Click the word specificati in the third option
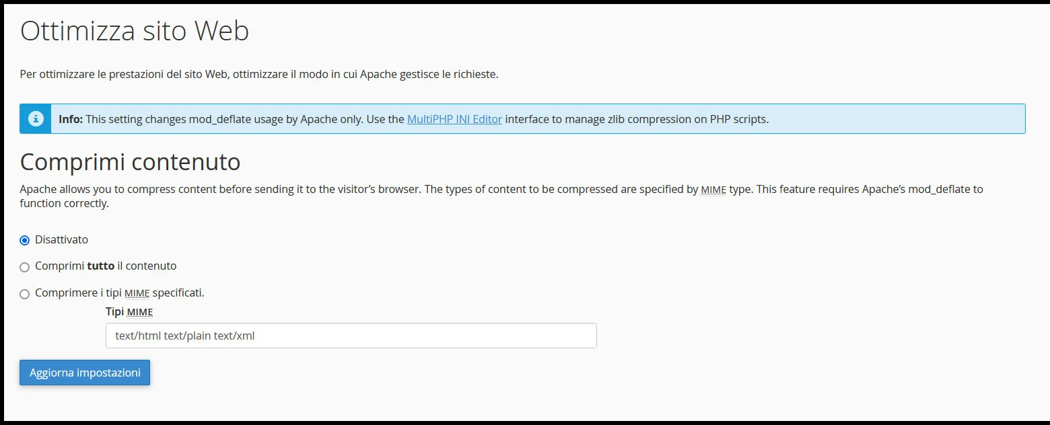Viewport: 1050px width, 425px height. click(x=178, y=293)
